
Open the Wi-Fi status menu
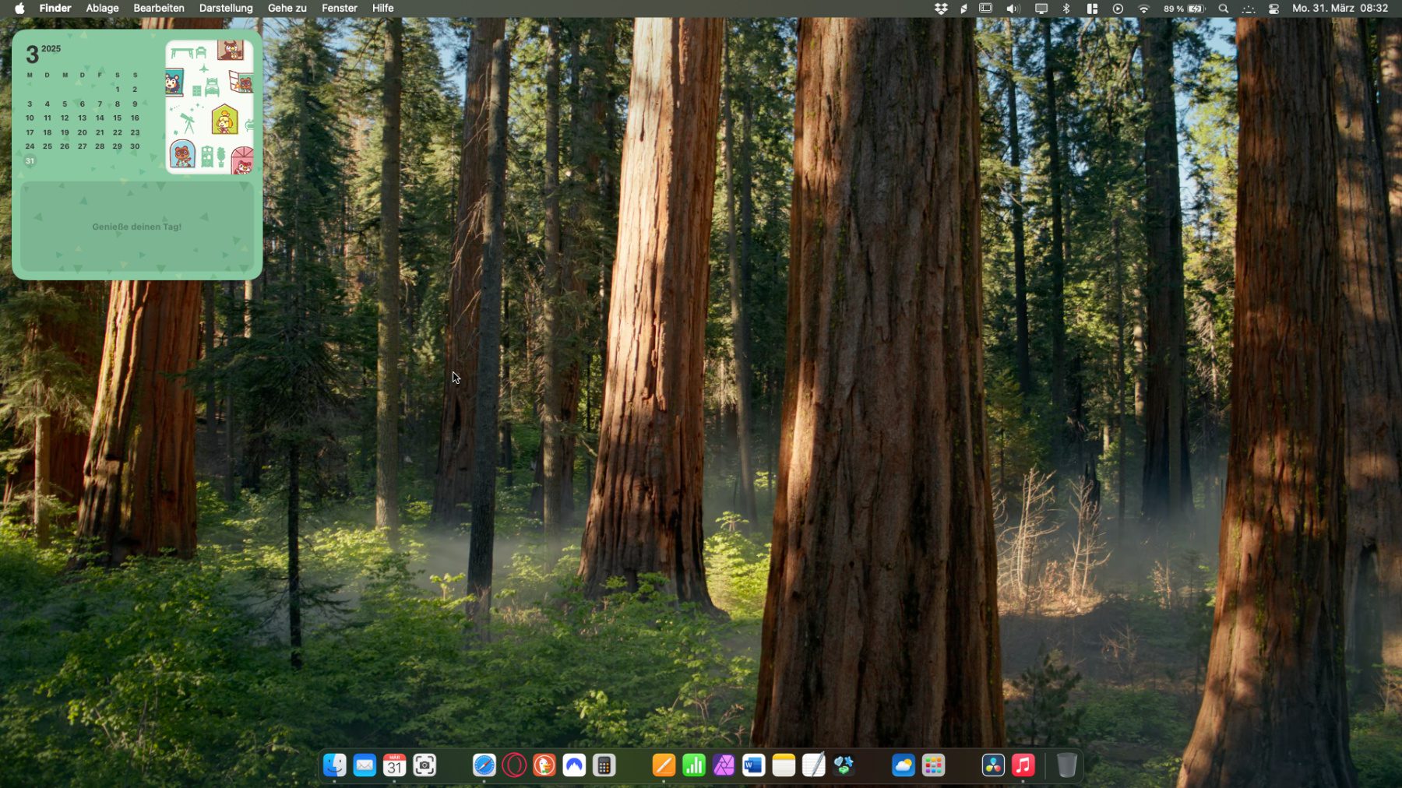coord(1143,9)
